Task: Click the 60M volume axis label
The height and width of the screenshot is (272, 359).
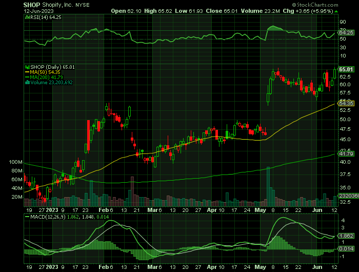Action: pos(17,180)
